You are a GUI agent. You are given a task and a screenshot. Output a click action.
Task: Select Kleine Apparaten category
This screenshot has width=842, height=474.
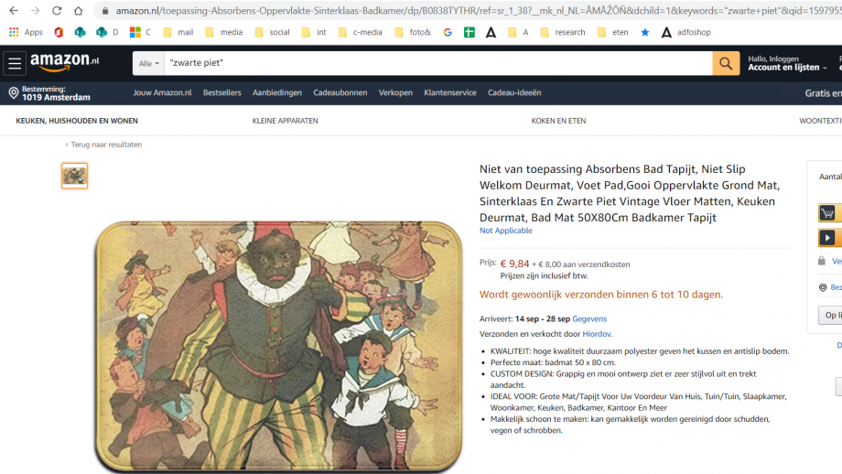point(286,121)
